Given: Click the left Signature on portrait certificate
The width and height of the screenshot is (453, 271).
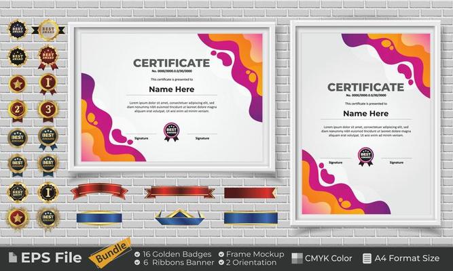Looking at the screenshot, I should 336,163.
